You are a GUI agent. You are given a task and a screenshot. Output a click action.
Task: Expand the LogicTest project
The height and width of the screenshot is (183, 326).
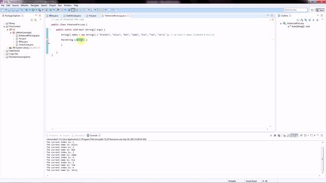(4, 54)
